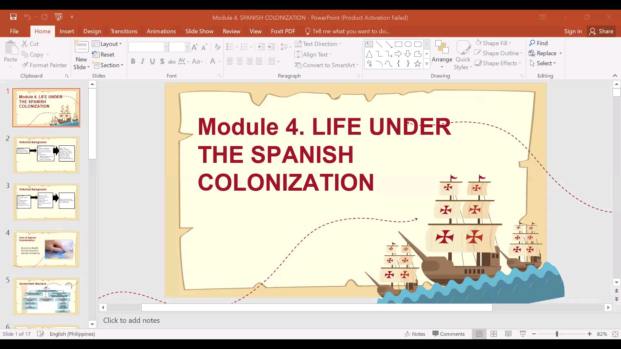The height and width of the screenshot is (349, 621).
Task: Click the Save icon in quick access toolbar
Action: pos(13,17)
